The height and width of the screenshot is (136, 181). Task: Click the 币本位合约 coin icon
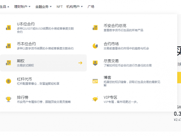8,46
